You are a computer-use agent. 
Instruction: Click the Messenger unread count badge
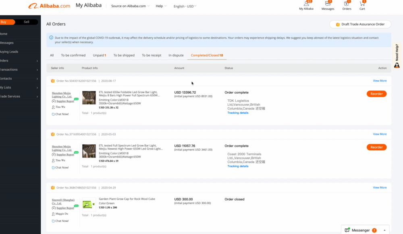374,230
